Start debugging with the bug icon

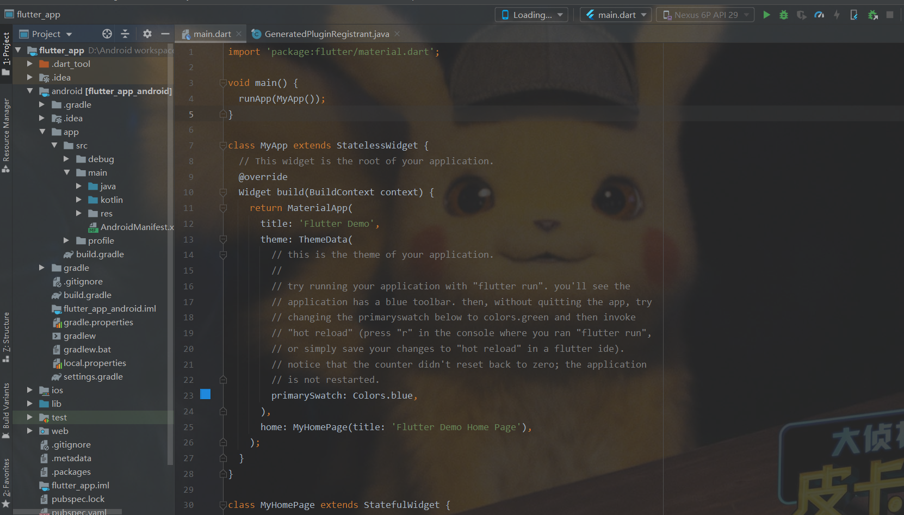click(x=784, y=15)
